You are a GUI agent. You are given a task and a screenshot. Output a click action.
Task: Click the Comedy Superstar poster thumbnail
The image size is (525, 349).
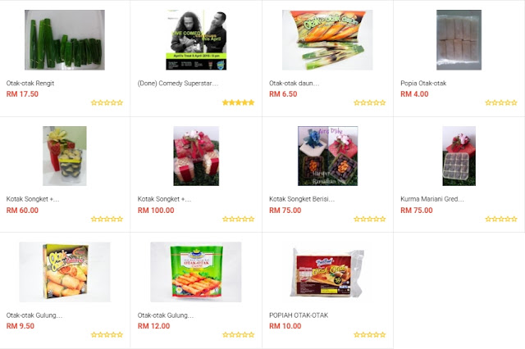pyautogui.click(x=196, y=40)
